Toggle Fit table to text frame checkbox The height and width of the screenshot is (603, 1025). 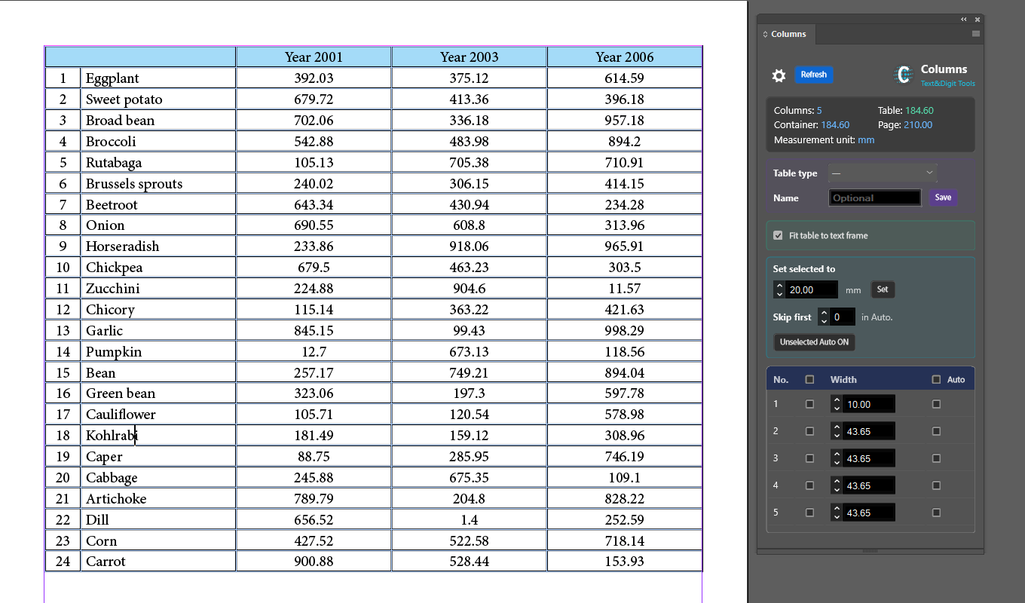click(778, 236)
